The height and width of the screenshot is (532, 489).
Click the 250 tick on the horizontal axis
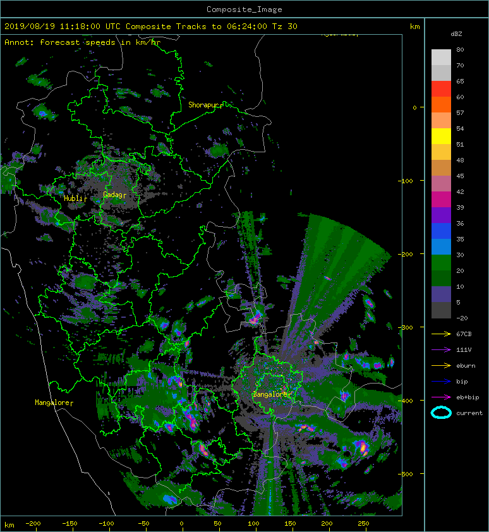pos(363,524)
